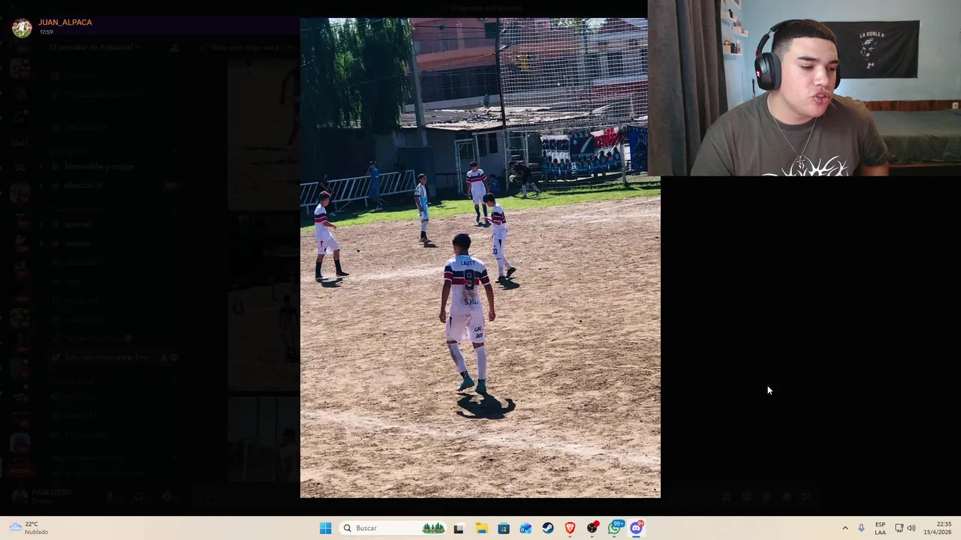Click the enlarged football match photo
This screenshot has height=540, width=961.
pos(480,258)
